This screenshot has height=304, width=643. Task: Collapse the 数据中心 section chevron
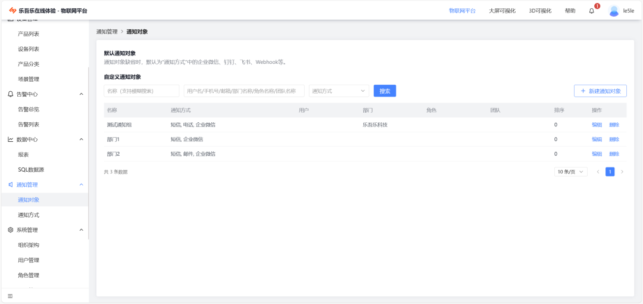[x=81, y=139]
